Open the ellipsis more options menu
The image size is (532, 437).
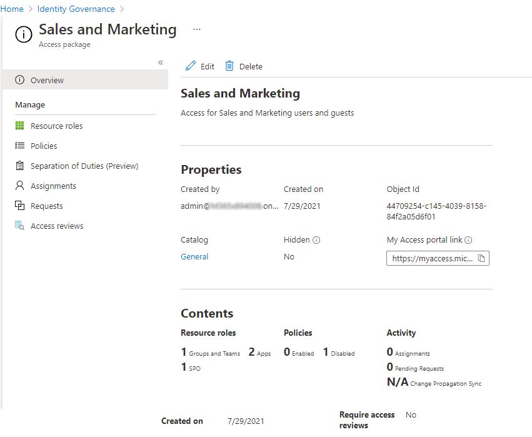197,29
